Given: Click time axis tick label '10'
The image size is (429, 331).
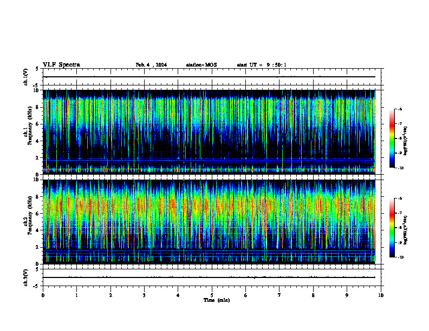Looking at the screenshot, I should 381,295.
